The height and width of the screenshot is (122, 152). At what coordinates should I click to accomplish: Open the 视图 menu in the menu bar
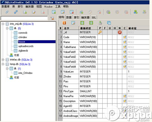39,6
